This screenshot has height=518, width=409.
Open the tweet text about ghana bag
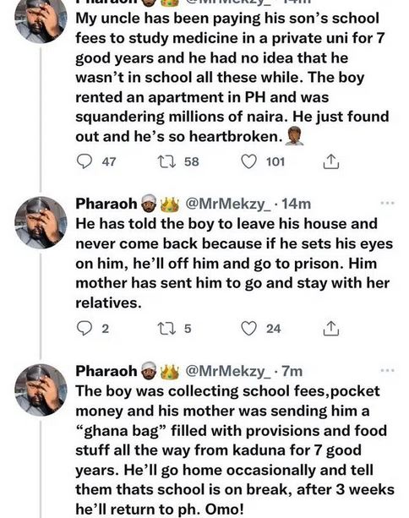click(x=235, y=450)
